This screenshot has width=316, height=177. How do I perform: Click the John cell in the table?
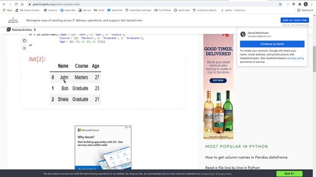click(x=64, y=77)
